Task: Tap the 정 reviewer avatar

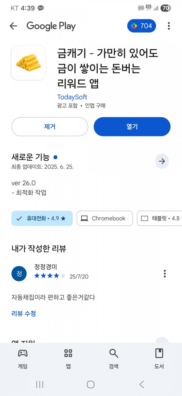Action: coord(19,274)
